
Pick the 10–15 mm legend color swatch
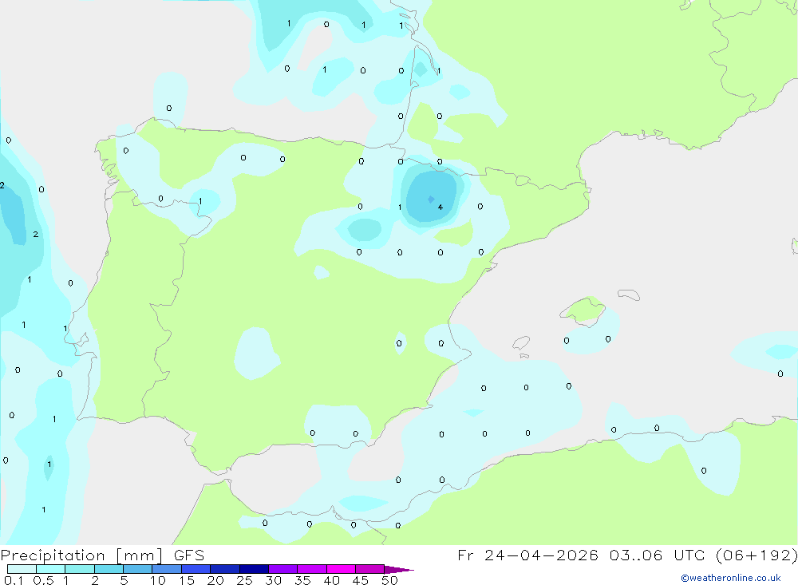pyautogui.click(x=167, y=569)
